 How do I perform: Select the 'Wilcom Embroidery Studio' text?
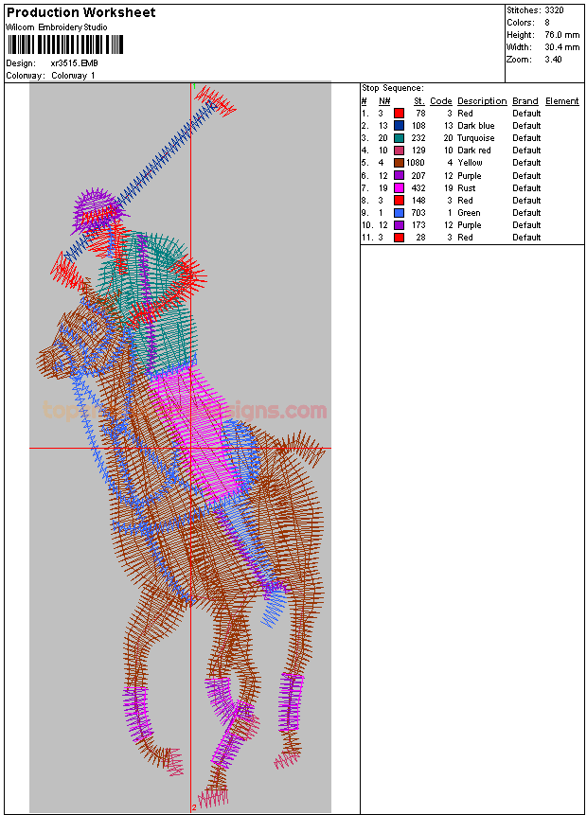click(x=57, y=27)
